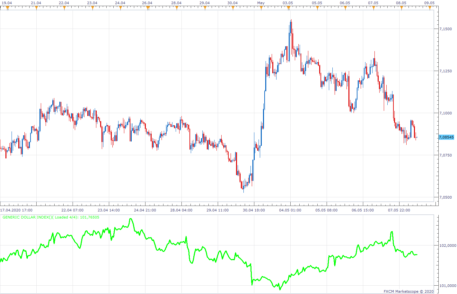Click the 7,1500 price axis label
This screenshot has width=457, height=294.
[445, 29]
